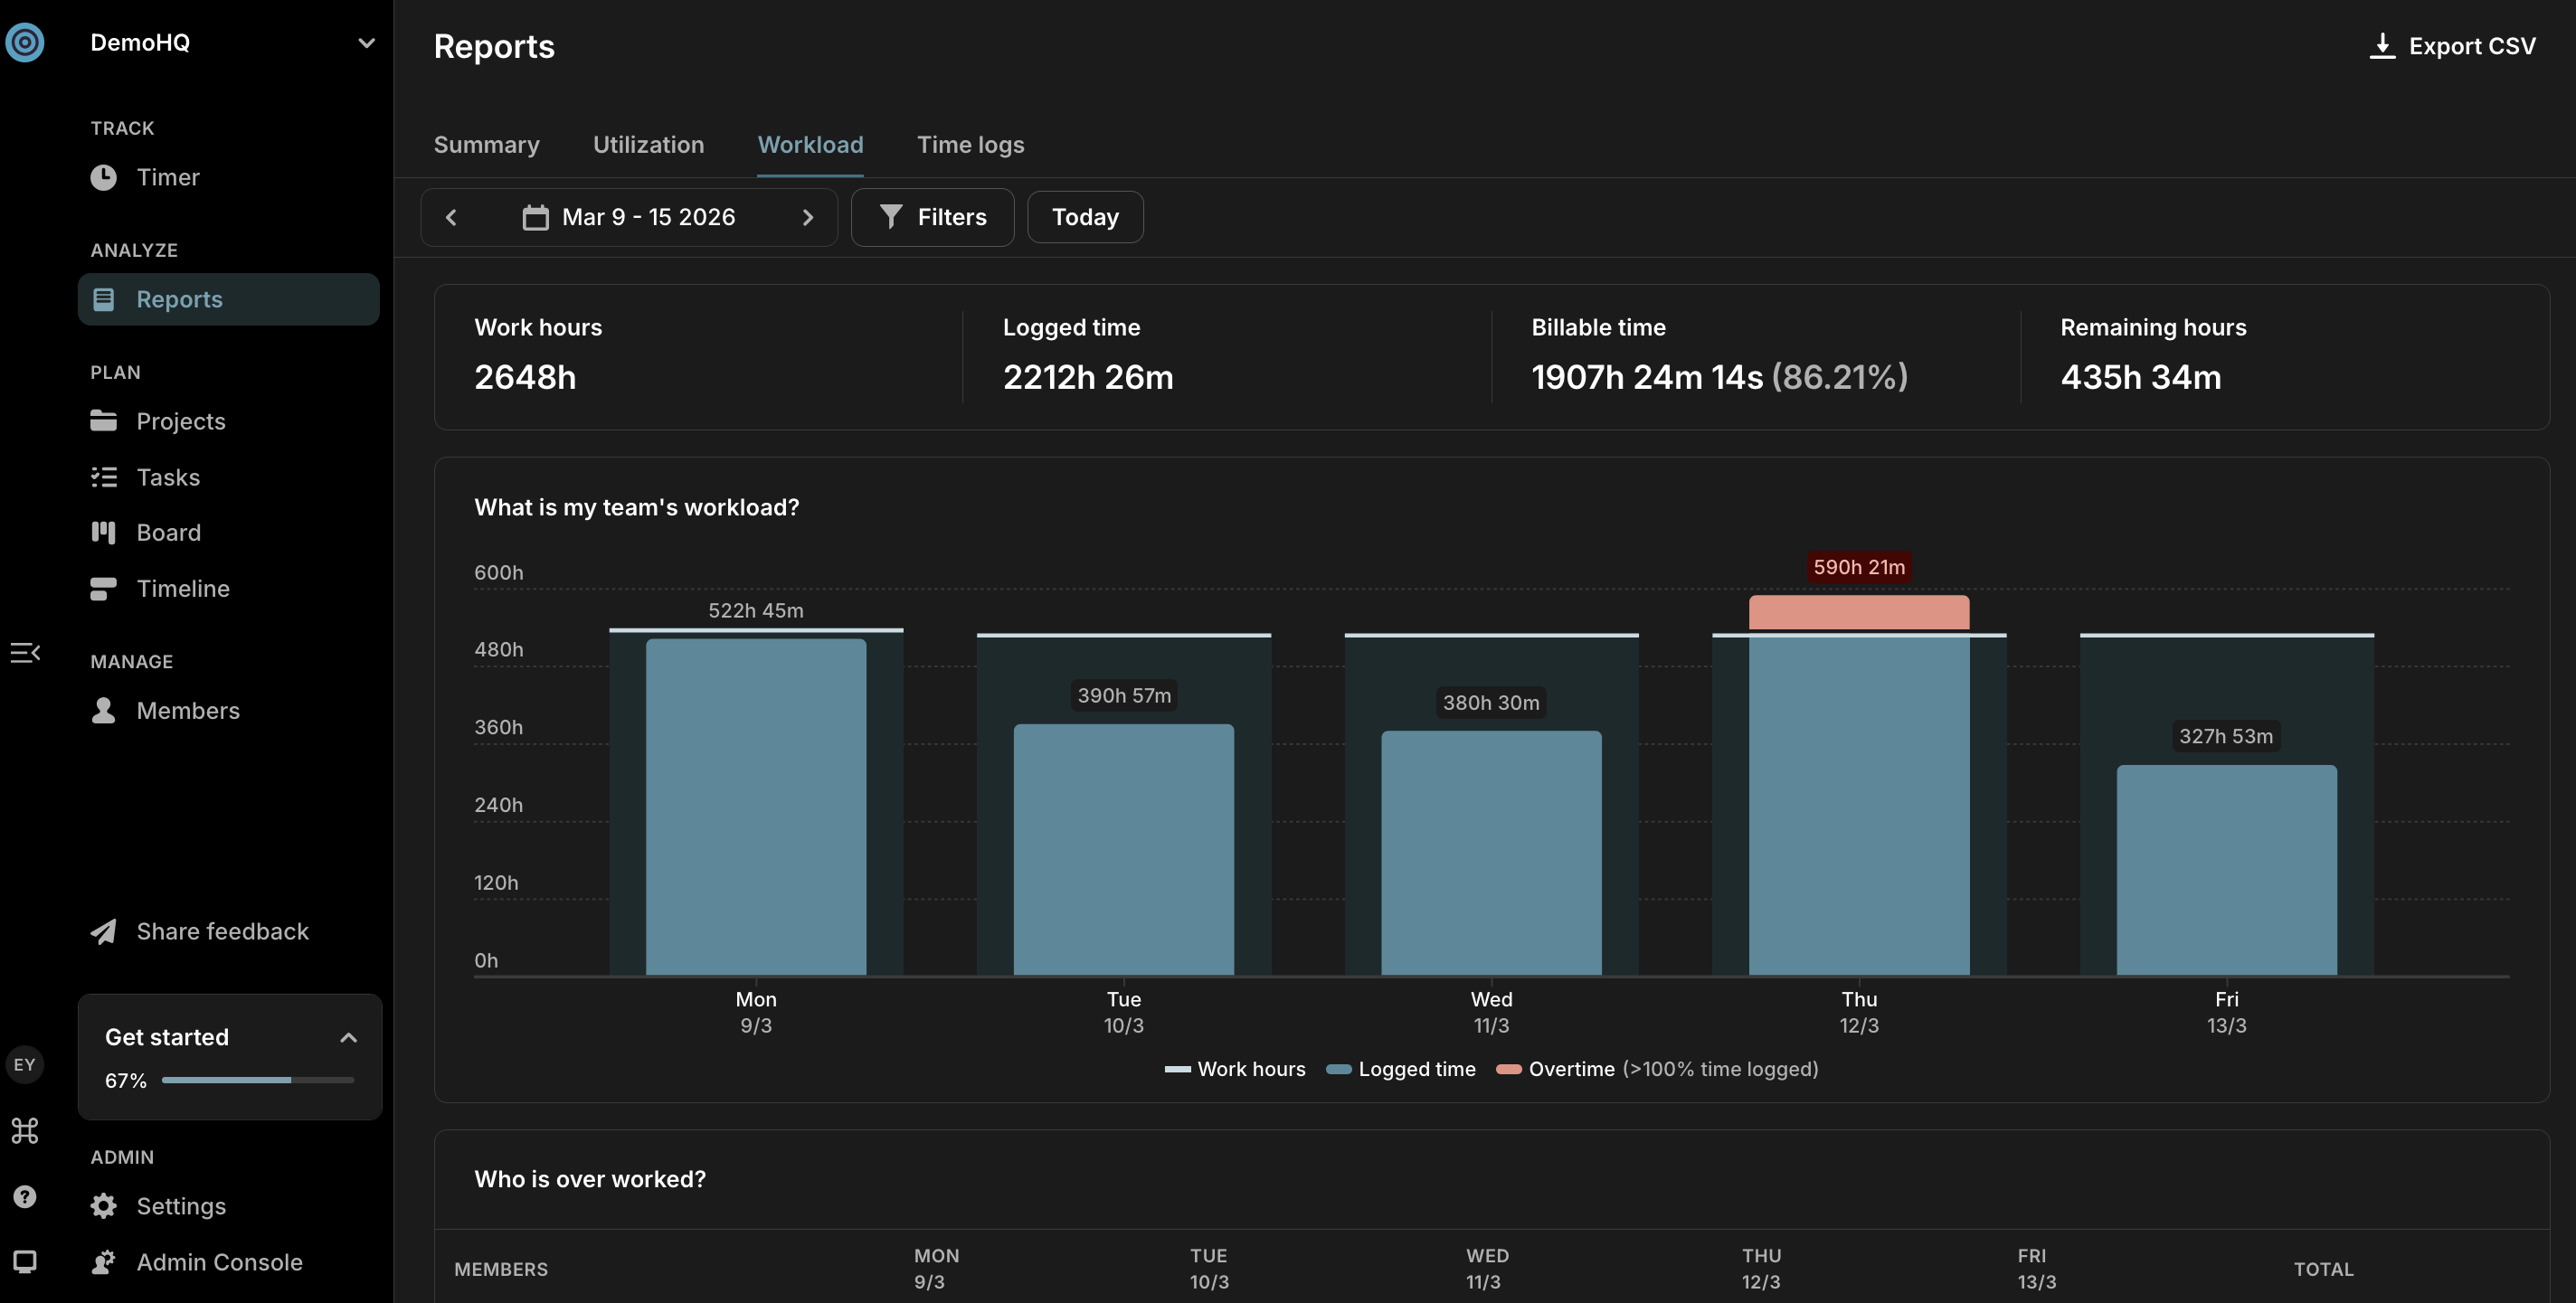Go to the previous week arrow

(x=451, y=217)
